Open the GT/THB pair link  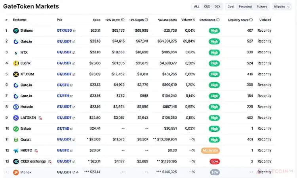63,129
